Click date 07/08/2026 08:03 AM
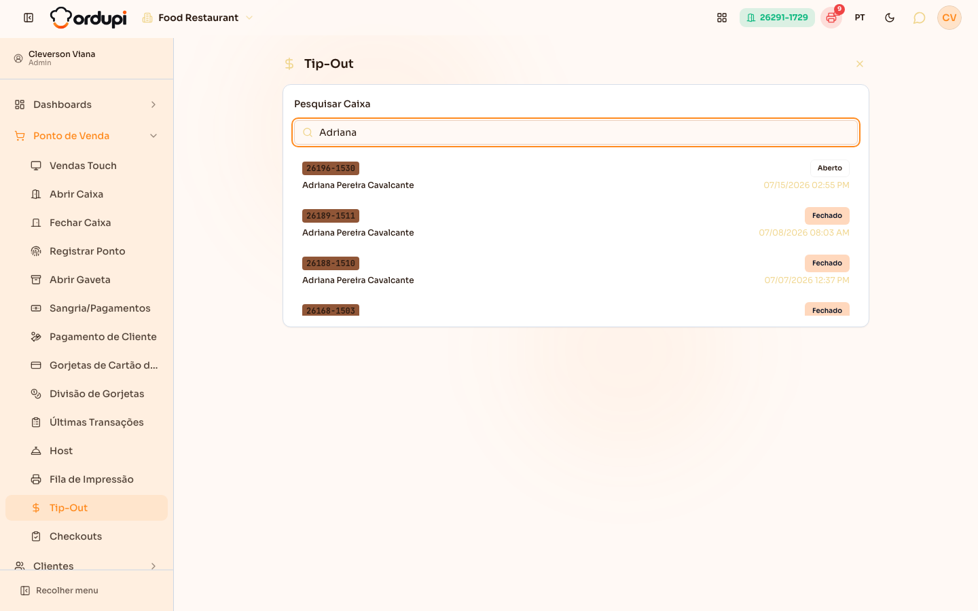The image size is (978, 611). pyautogui.click(x=804, y=232)
